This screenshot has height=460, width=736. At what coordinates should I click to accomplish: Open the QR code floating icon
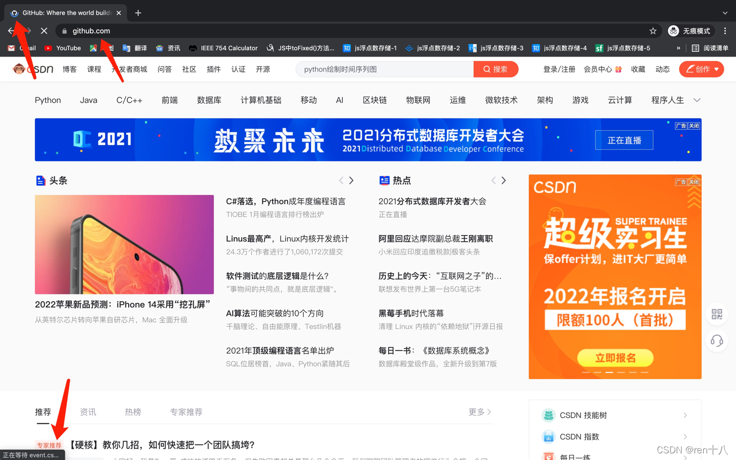(x=717, y=314)
